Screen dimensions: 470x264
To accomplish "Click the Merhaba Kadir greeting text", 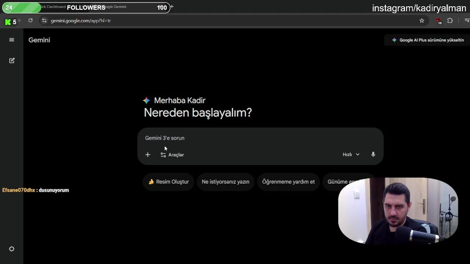I will (x=180, y=100).
